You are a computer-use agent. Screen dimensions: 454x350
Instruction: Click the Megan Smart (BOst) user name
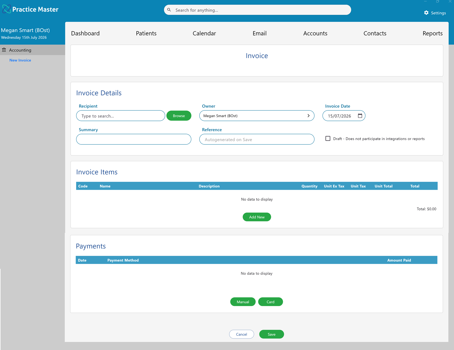25,30
